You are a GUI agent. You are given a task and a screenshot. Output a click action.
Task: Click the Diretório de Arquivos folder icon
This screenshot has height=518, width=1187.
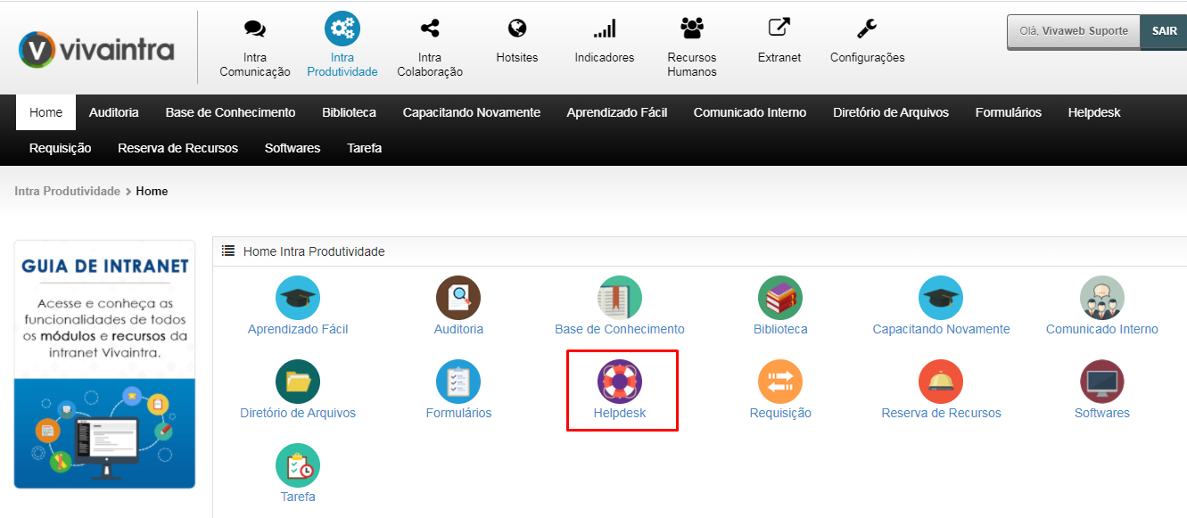coord(298,382)
